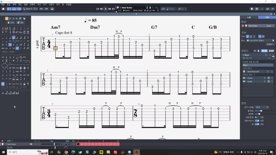Toggle visibility eye of Steel Guitar track
This screenshot has height=155, width=276.
31,144
